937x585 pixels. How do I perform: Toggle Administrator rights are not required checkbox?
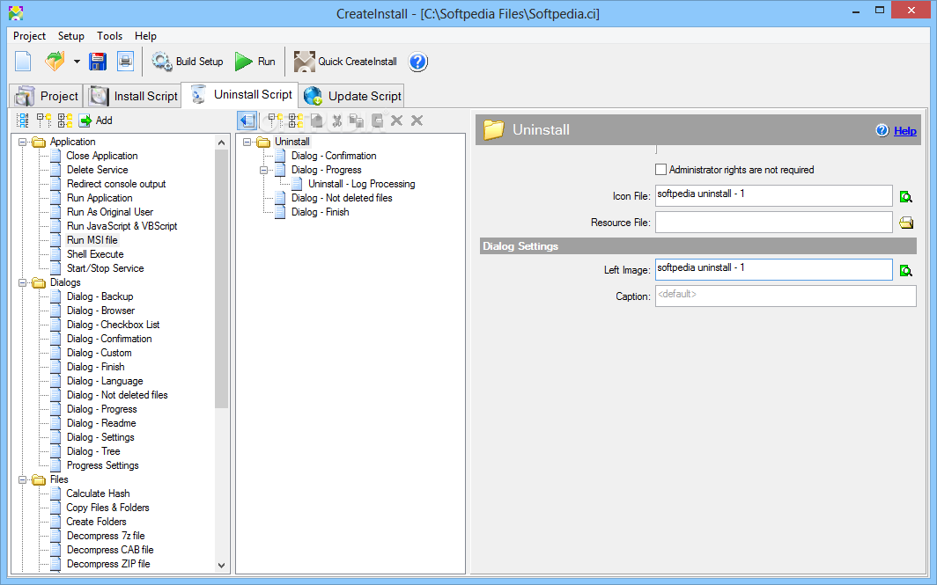click(x=660, y=170)
